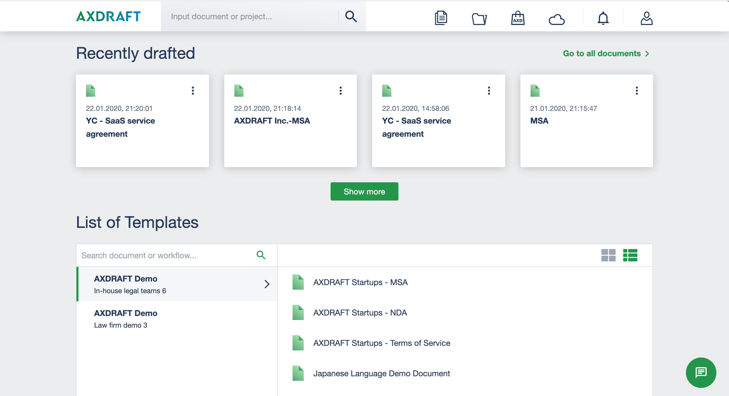Select AXDRAFT Demo Law firm demo category

pos(125,319)
